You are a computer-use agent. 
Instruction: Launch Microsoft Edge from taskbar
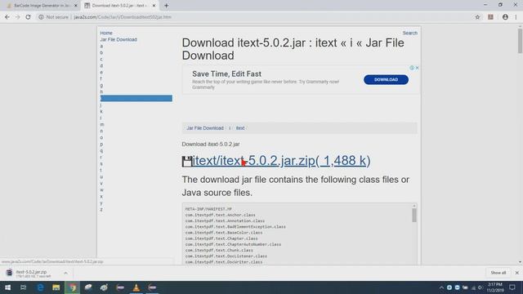[40, 287]
